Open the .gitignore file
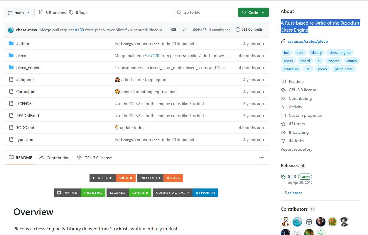This screenshot has height=235, width=368. click(25, 80)
